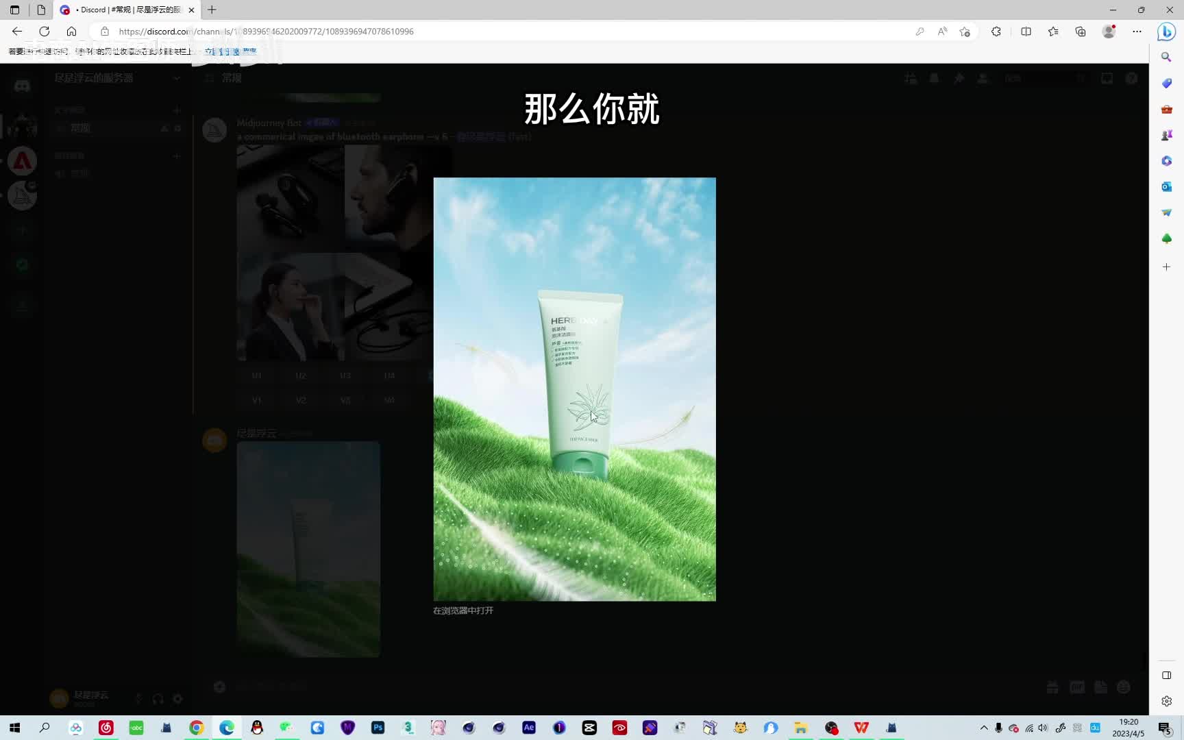1184x740 pixels.
Task: Add this page to favorites star
Action: [x=965, y=32]
